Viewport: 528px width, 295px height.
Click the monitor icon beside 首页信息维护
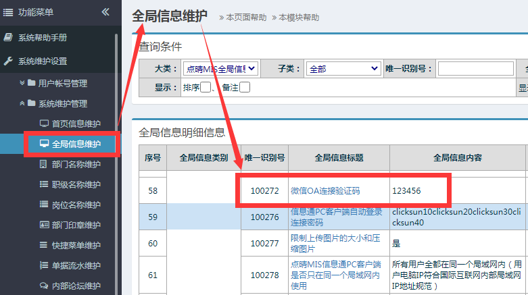point(45,124)
